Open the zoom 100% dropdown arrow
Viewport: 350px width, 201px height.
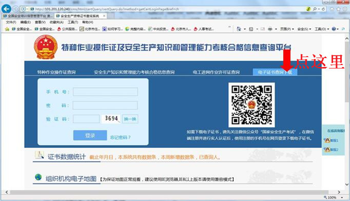click(x=342, y=197)
